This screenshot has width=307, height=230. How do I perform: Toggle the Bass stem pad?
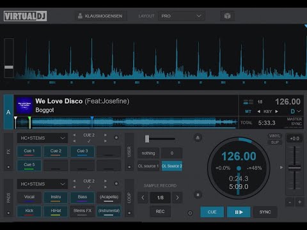click(x=83, y=197)
